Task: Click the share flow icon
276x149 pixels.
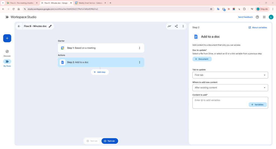Action: (176, 26)
